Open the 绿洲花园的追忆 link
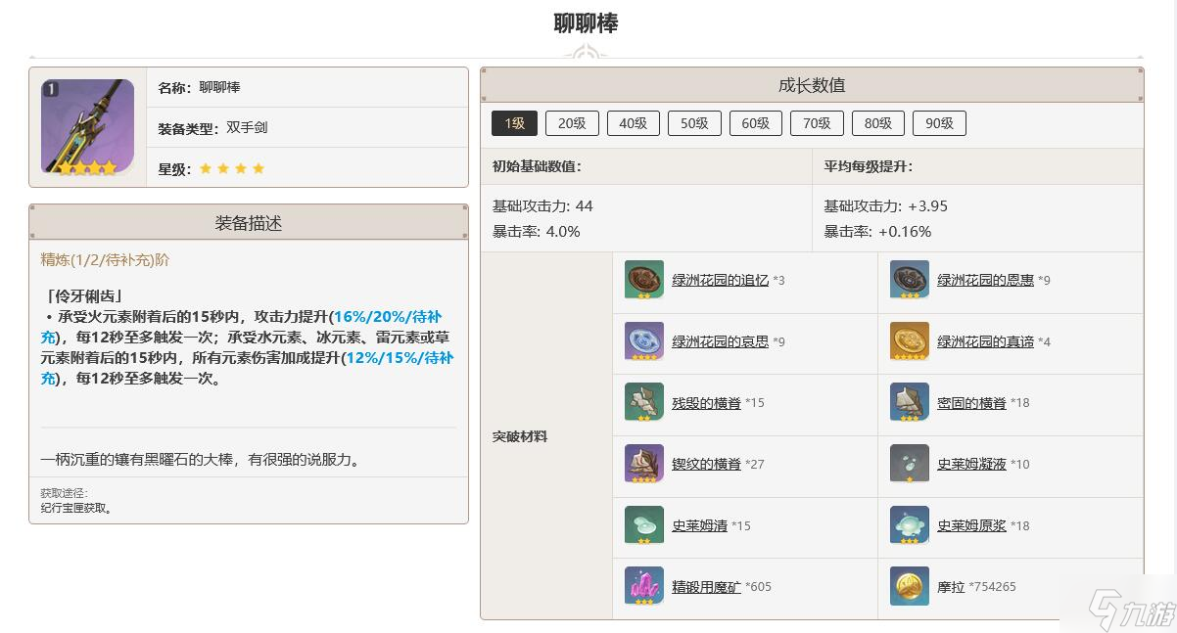Image resolution: width=1177 pixels, height=633 pixels. [720, 280]
